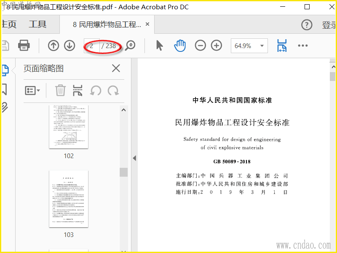Click the 登录 sign-in button
The height and width of the screenshot is (253, 337).
click(x=329, y=25)
